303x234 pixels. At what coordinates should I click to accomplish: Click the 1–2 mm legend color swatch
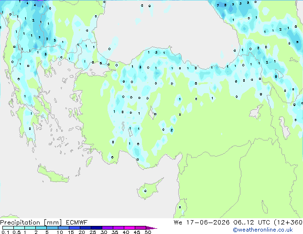click(x=30, y=228)
